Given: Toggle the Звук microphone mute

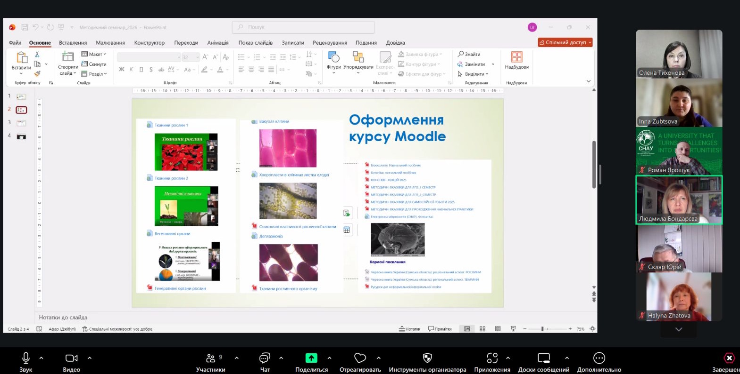Looking at the screenshot, I should click(26, 359).
